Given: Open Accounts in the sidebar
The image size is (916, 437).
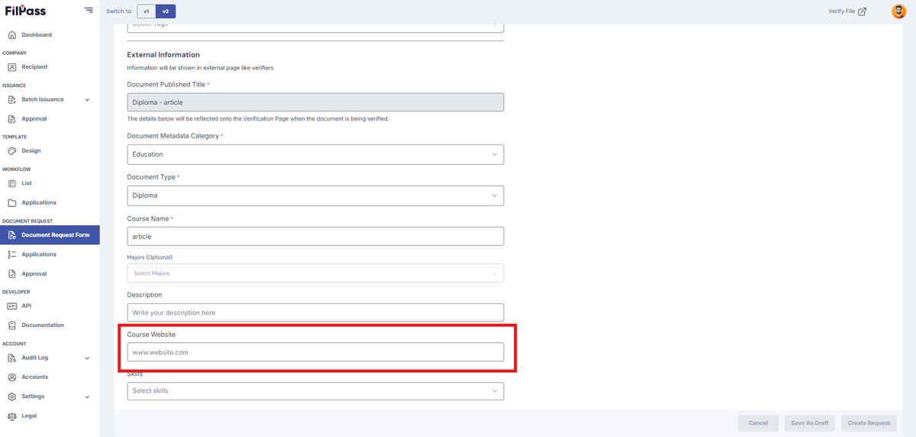Looking at the screenshot, I should coord(34,377).
